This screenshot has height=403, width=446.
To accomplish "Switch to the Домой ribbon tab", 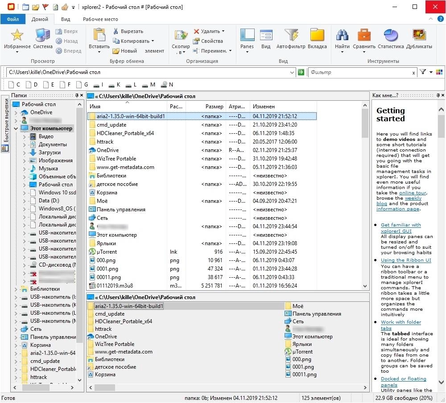I will click(x=40, y=19).
